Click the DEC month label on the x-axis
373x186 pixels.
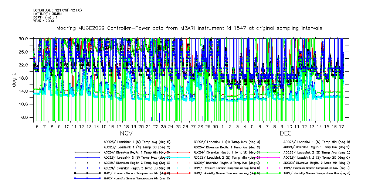[x=286, y=133]
